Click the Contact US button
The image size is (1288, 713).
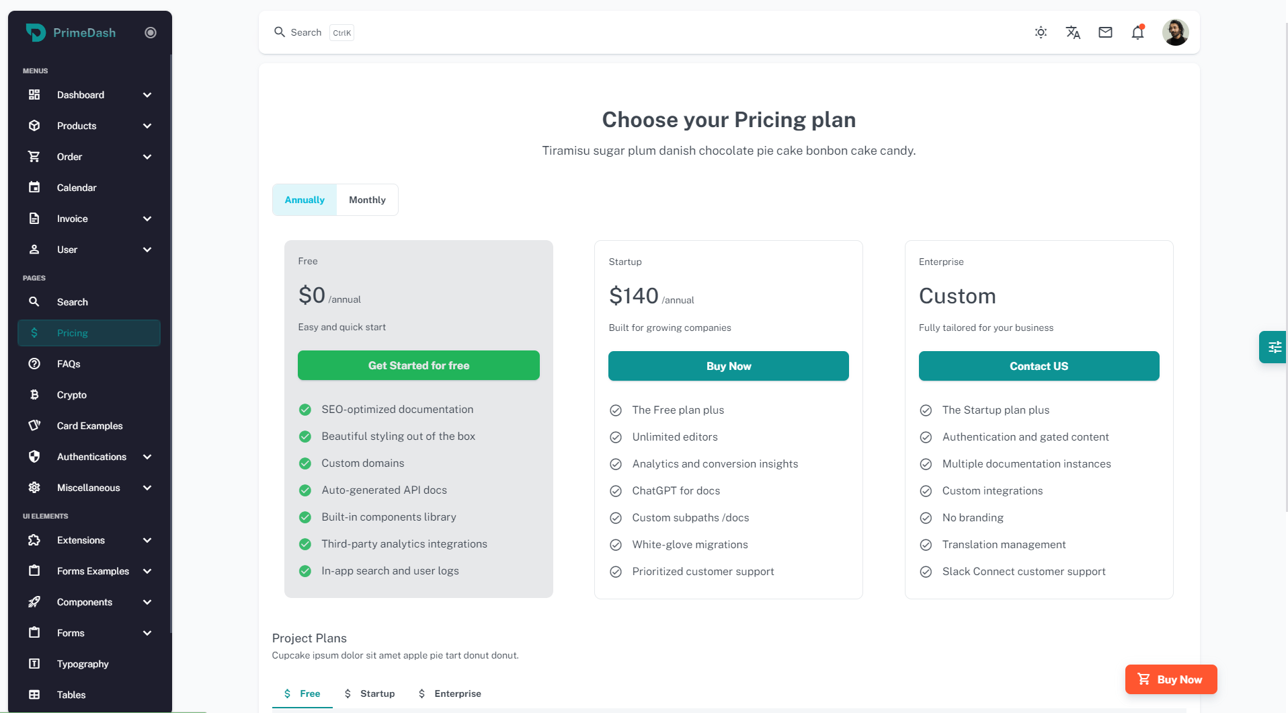[x=1039, y=366]
